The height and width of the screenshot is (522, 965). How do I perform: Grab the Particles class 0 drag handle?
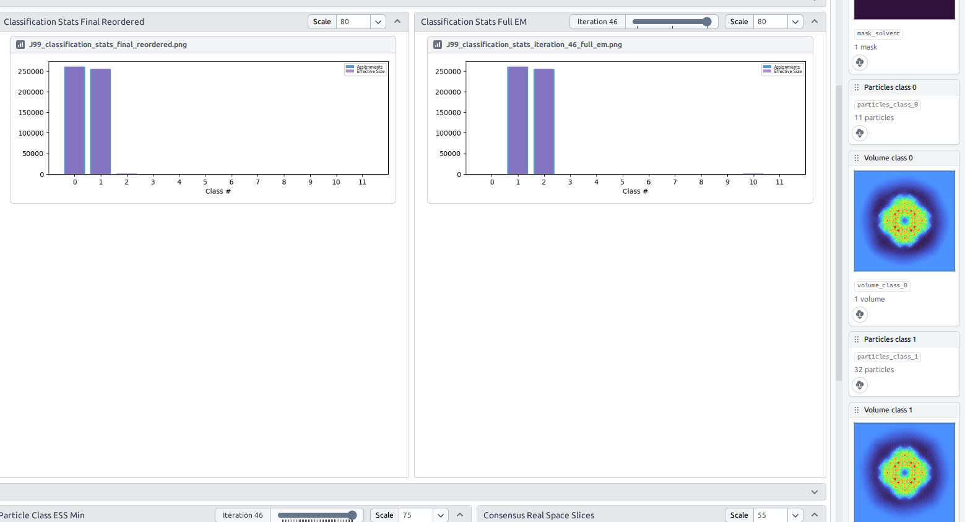(x=857, y=87)
